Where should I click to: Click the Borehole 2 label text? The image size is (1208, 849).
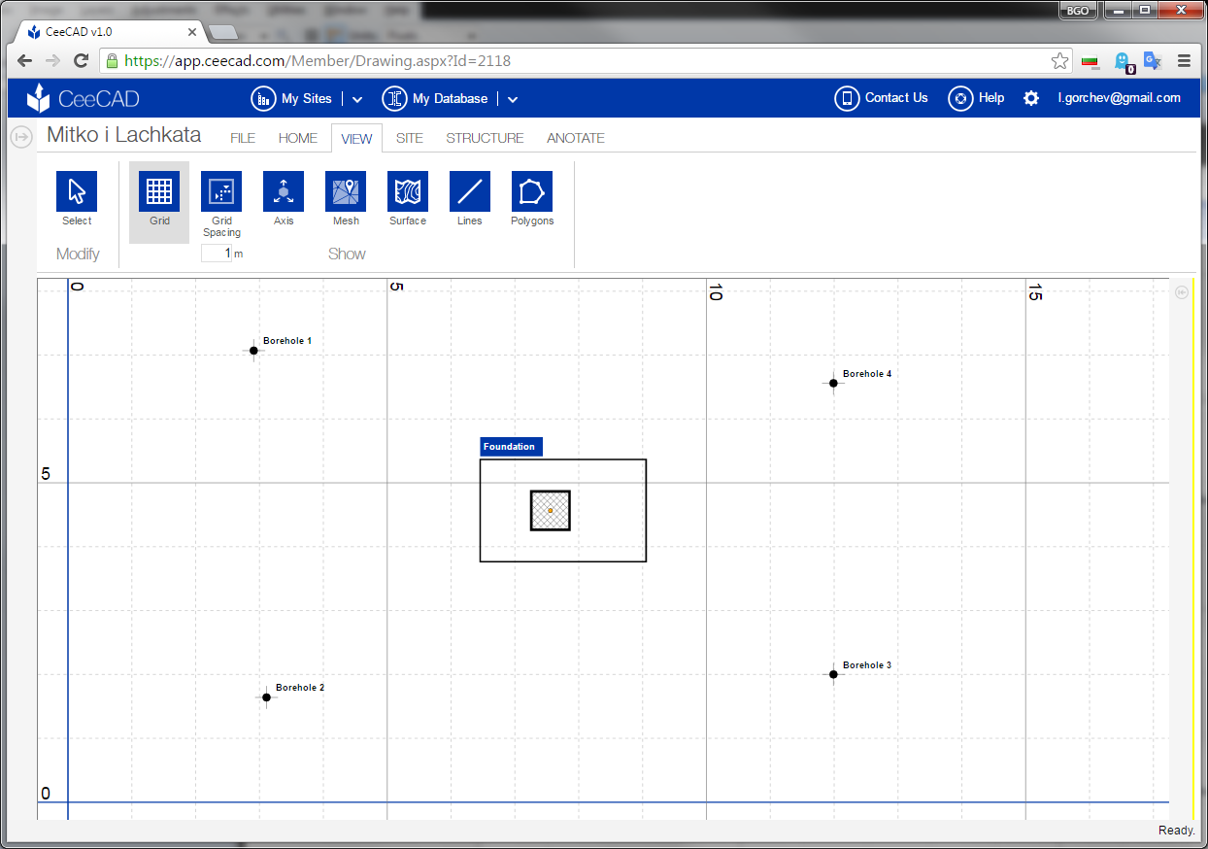point(300,688)
